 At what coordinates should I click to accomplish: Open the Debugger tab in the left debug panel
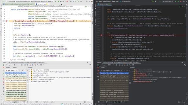(9, 65)
